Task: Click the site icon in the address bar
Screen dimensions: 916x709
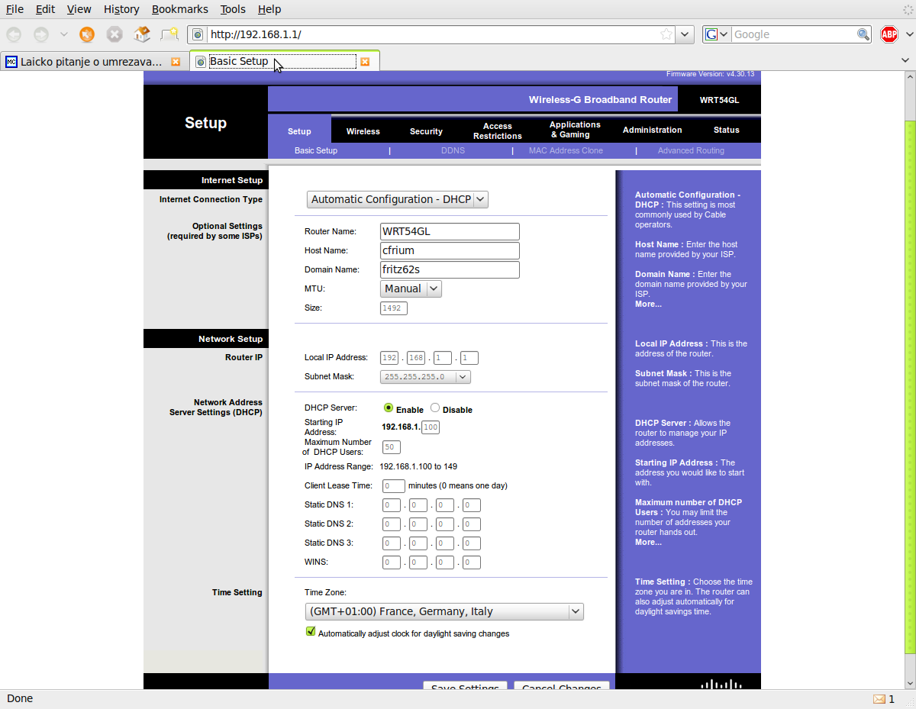Action: (x=198, y=34)
